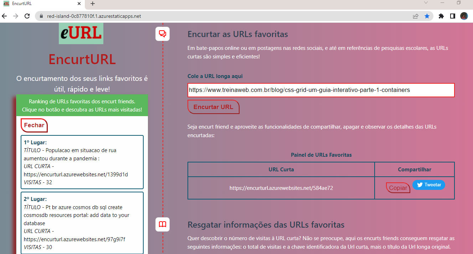
Task: Copy the short URL using Copiar
Action: [x=398, y=187]
